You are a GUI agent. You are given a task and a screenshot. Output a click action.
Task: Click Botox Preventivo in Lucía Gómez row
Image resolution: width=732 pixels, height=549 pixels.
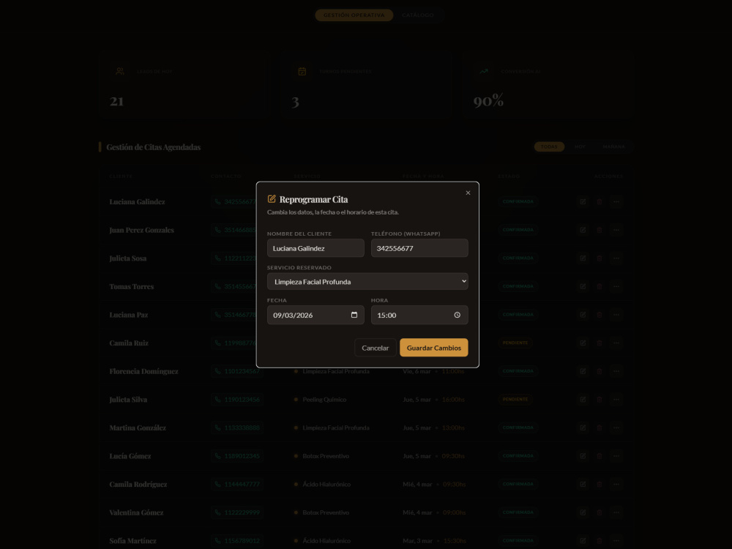tap(326, 456)
